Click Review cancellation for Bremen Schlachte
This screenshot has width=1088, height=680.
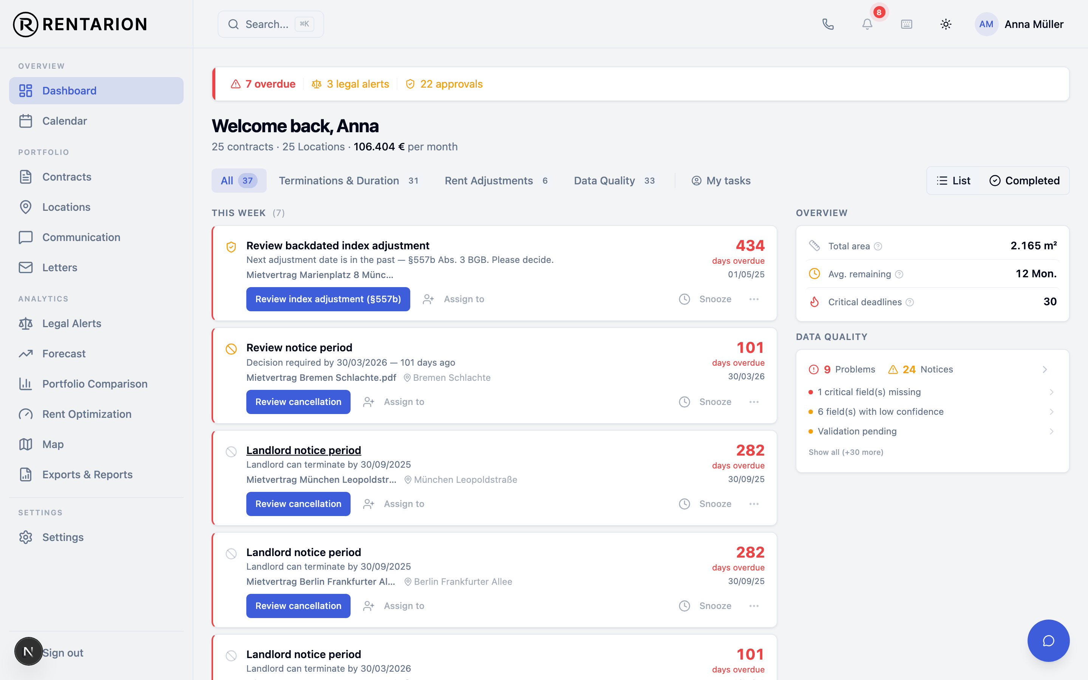click(x=298, y=402)
